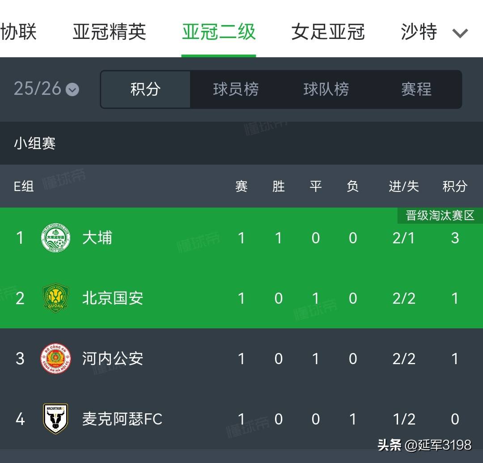Open the 25/26 season dropdown
Screen dimensions: 483x463
pos(46,89)
